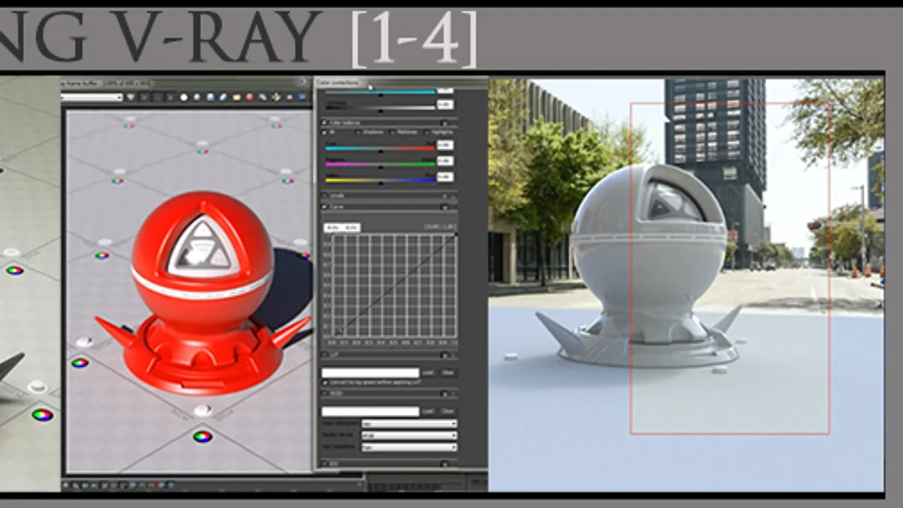Select the Midtones radio button
This screenshot has width=903, height=508.
pyautogui.click(x=393, y=132)
